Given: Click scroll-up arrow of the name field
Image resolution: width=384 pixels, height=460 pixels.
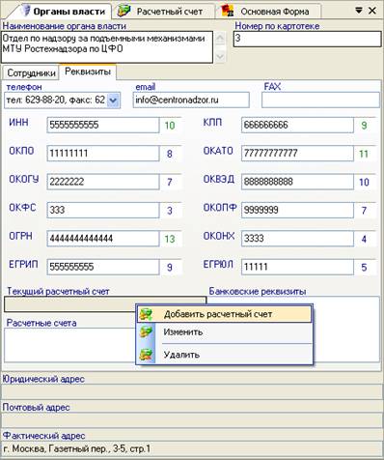Looking at the screenshot, I should (x=220, y=39).
